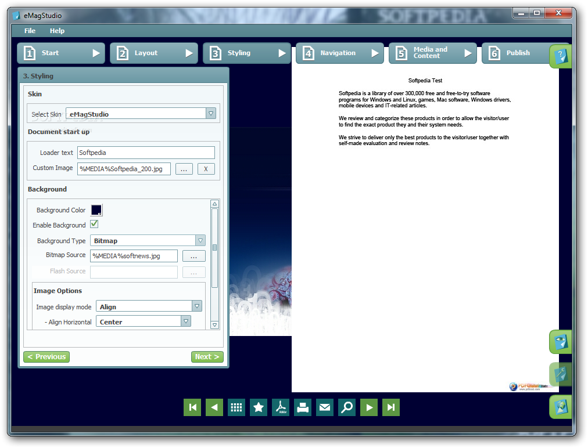588x448 pixels.
Task: Click the step 2 page icon on Layout
Action: point(123,53)
